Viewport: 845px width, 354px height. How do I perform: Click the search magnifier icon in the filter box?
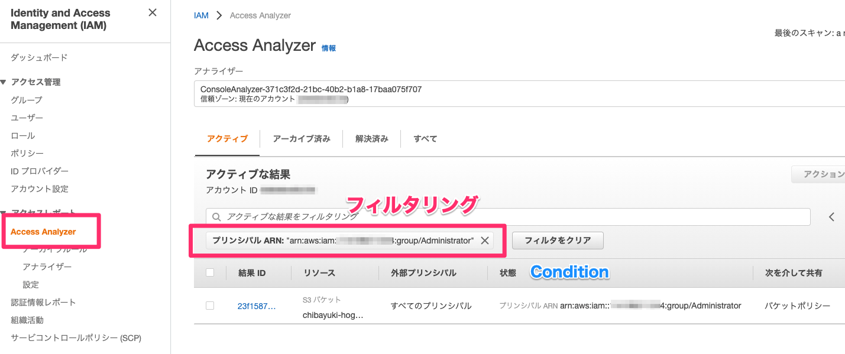click(x=216, y=217)
